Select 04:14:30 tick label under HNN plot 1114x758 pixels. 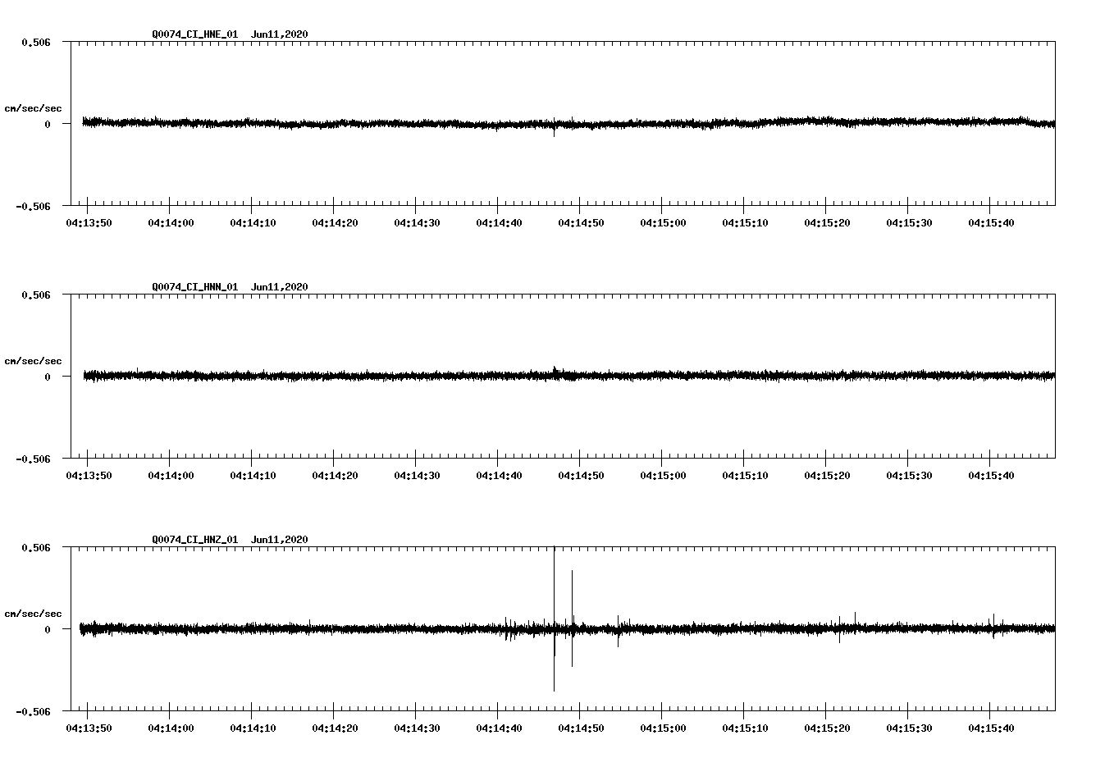click(417, 476)
